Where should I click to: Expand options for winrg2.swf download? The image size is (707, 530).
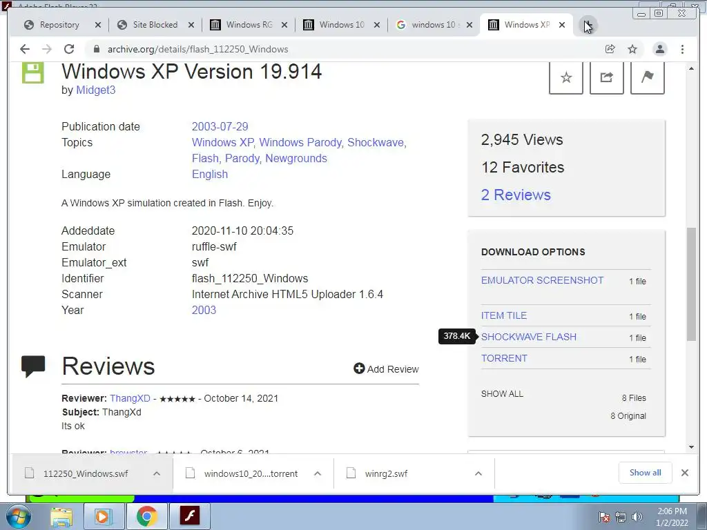point(478,473)
